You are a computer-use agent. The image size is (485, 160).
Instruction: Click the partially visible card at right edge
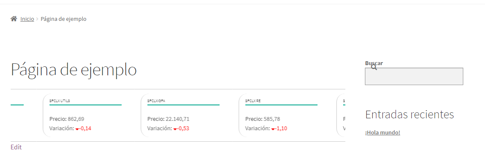341,115
